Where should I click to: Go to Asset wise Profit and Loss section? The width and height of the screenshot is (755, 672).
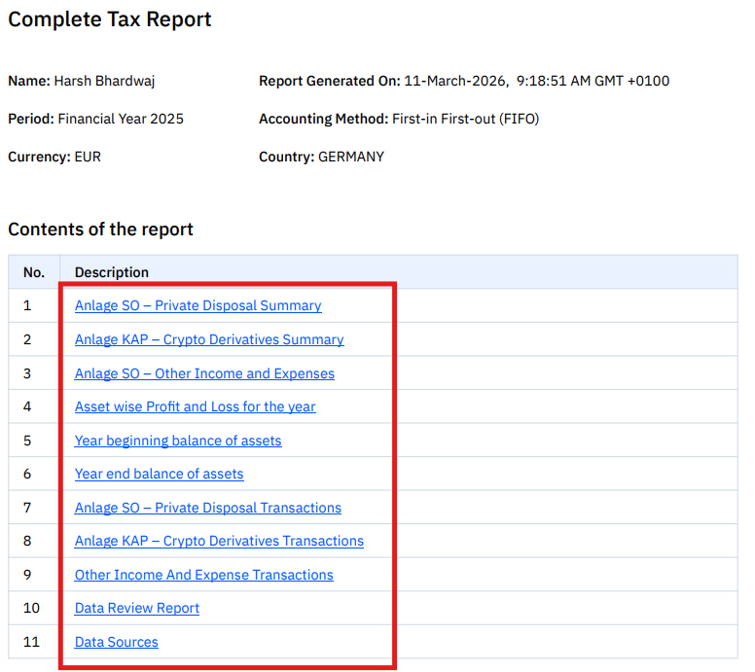click(x=195, y=407)
